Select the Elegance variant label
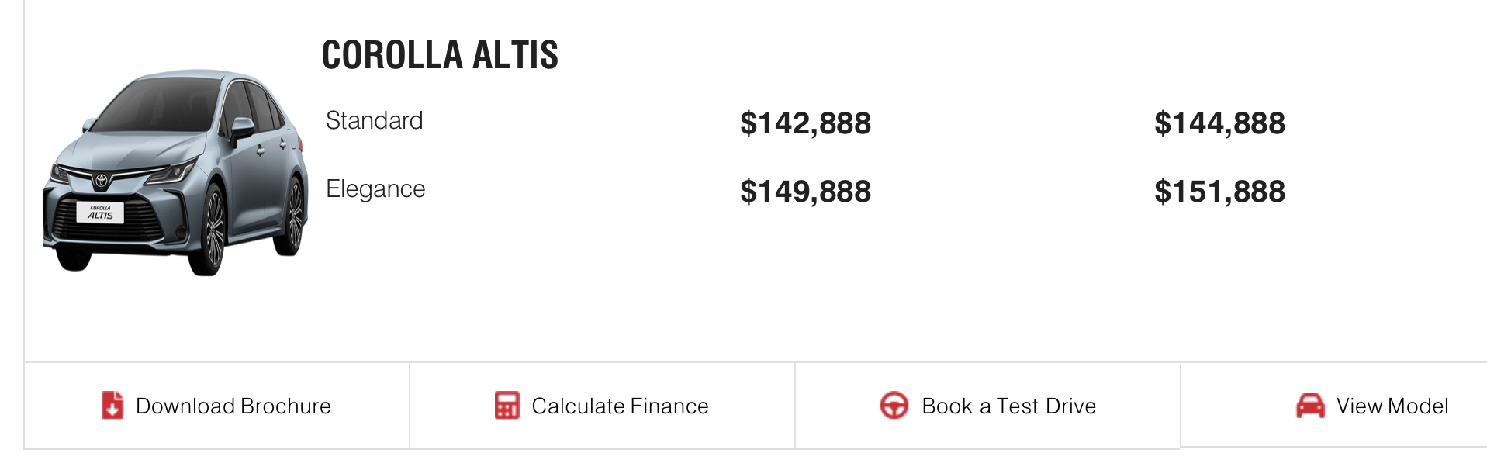1487x460 pixels. pyautogui.click(x=375, y=189)
